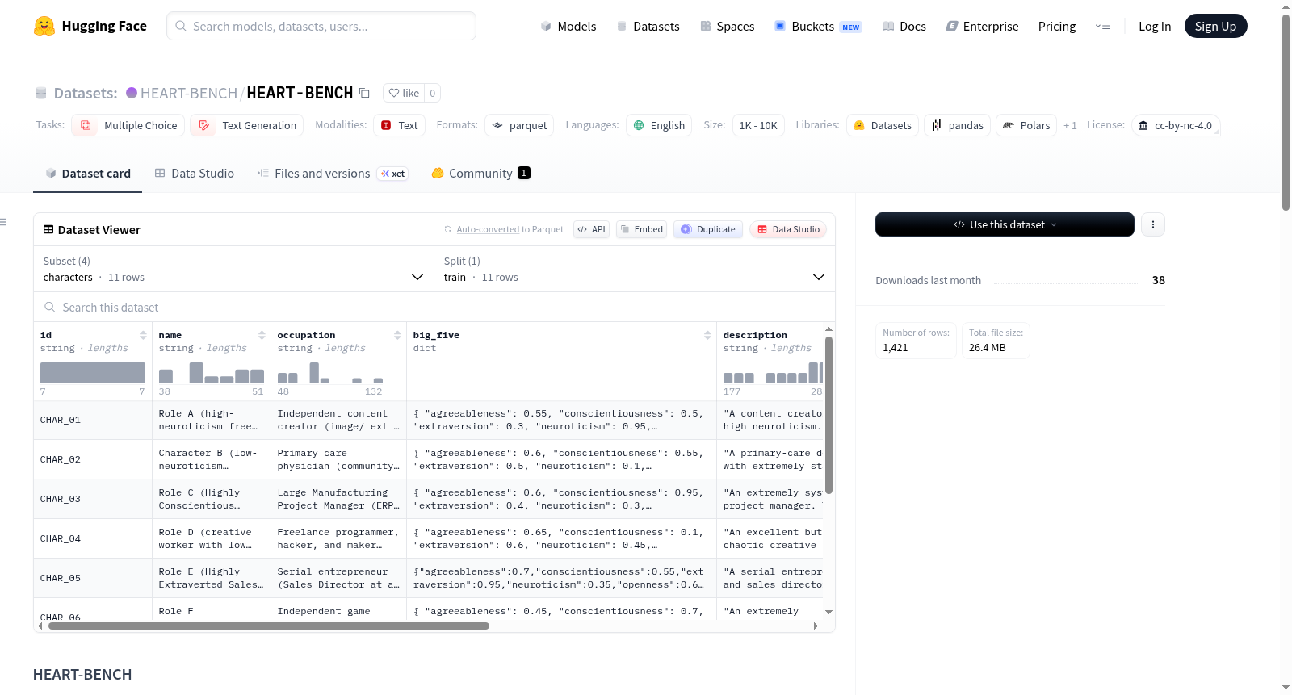1292x695 pixels.
Task: Click the Number of rows stat box
Action: point(916,341)
